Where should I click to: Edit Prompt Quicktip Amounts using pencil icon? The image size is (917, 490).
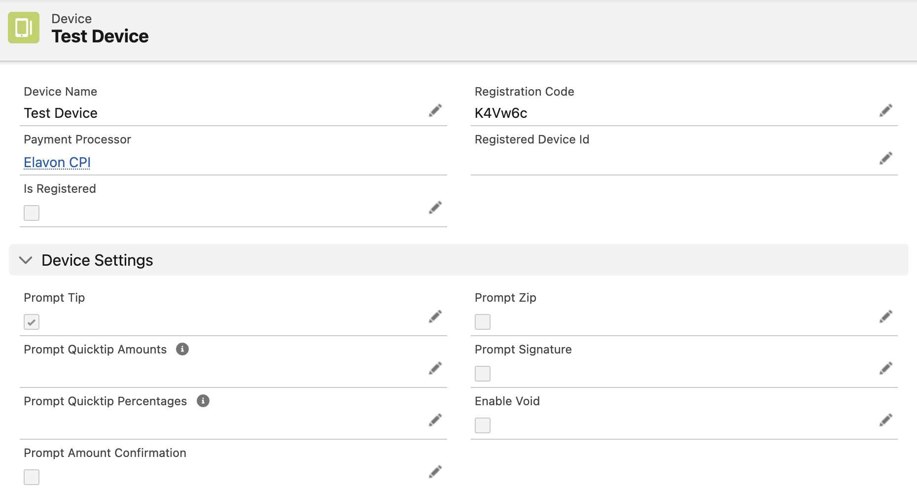(x=435, y=368)
